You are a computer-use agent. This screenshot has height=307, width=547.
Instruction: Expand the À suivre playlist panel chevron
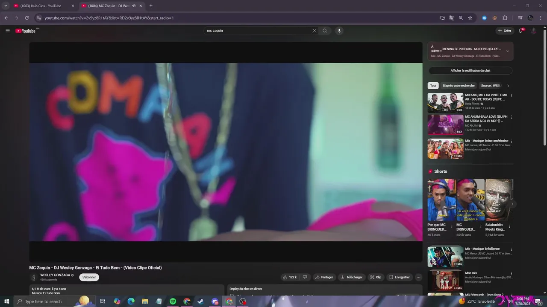click(x=508, y=51)
